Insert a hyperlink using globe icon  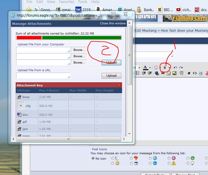pyautogui.click(x=157, y=73)
